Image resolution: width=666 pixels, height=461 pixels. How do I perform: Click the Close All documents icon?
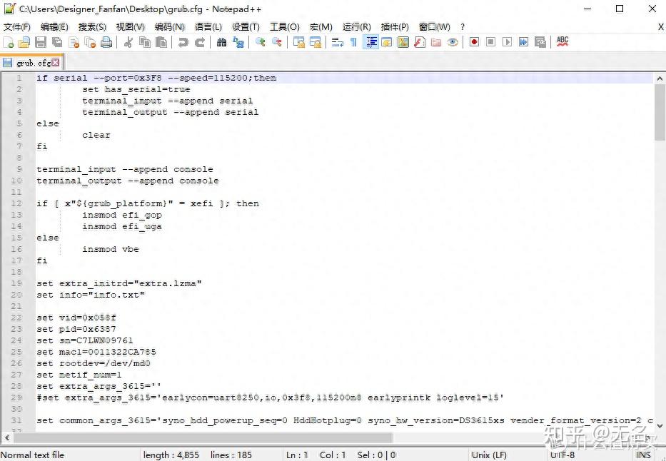pyautogui.click(x=90, y=42)
